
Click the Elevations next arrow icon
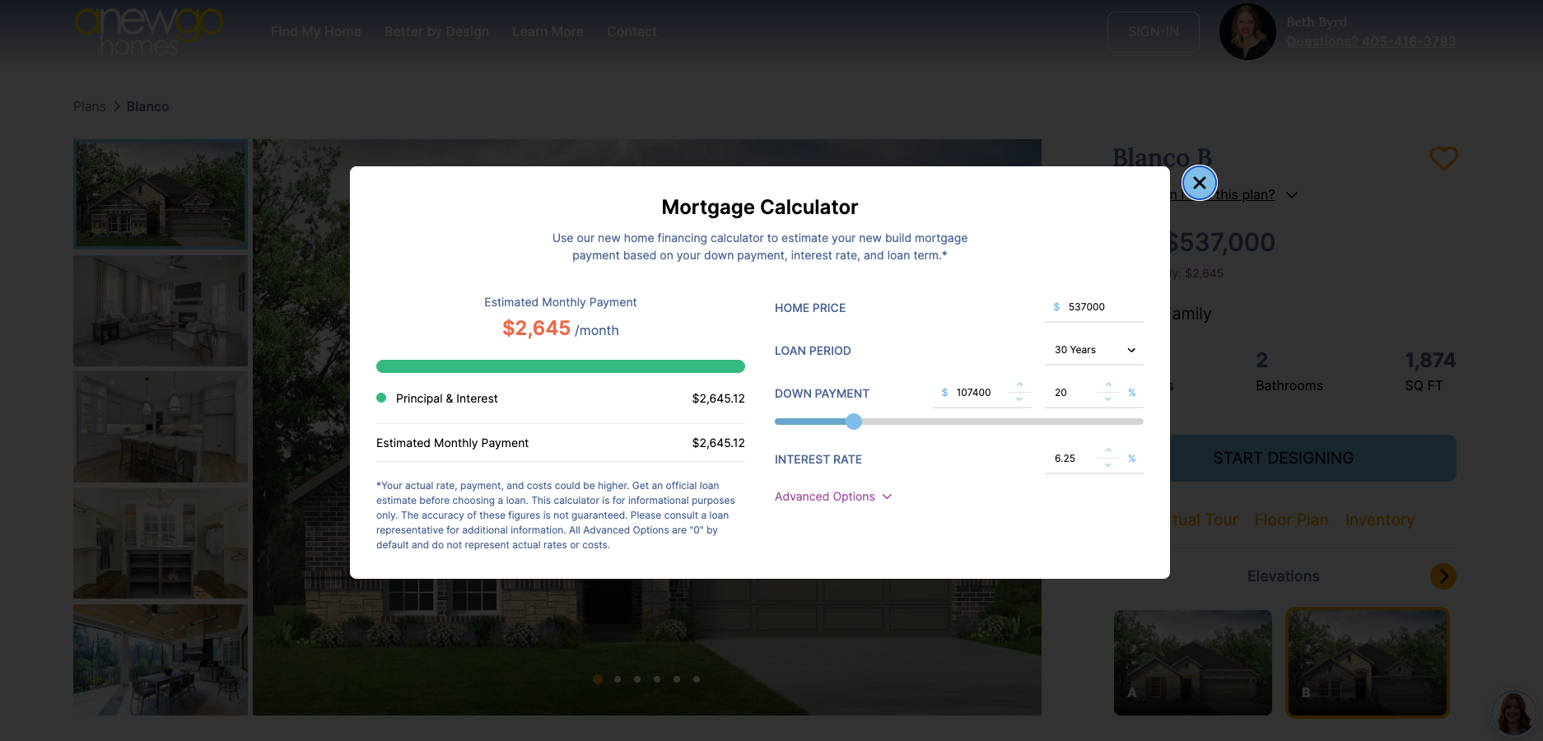pos(1443,576)
